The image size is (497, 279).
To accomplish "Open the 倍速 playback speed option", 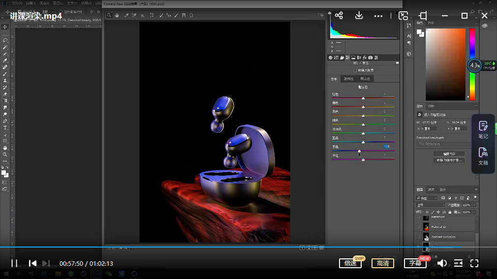I will coord(350,263).
